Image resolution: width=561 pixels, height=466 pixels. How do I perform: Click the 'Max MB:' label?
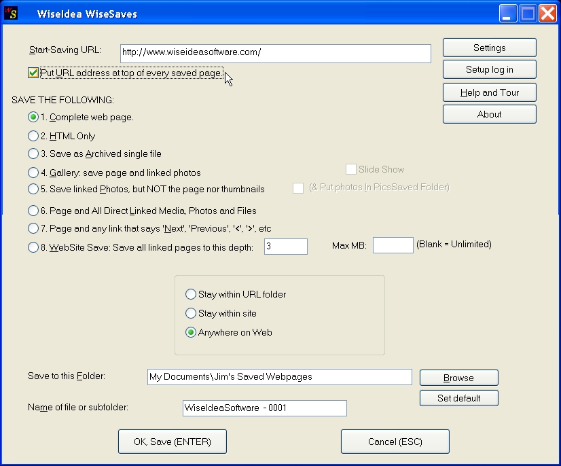pos(349,245)
